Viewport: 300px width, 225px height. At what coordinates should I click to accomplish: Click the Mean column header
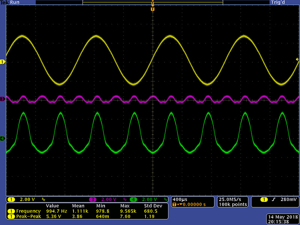coord(78,206)
